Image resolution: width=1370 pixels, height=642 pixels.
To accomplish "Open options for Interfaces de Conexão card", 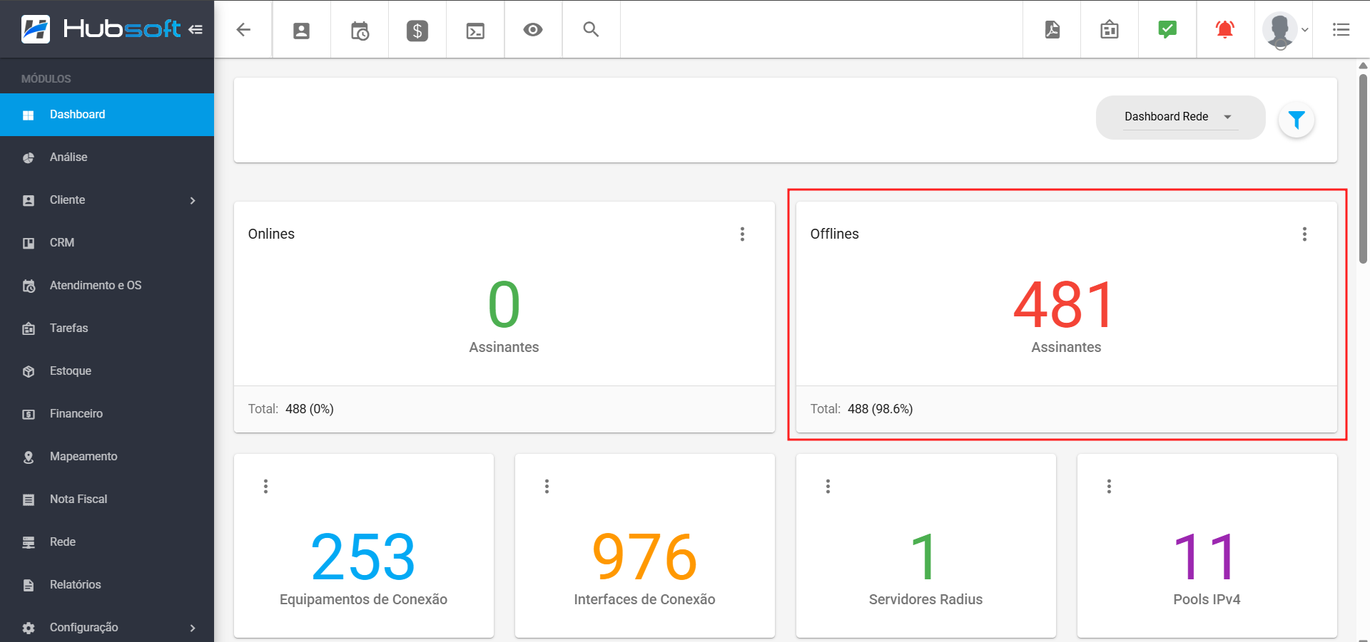I will [x=547, y=486].
